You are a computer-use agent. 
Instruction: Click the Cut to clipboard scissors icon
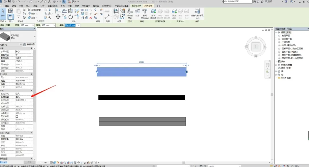[24, 10]
